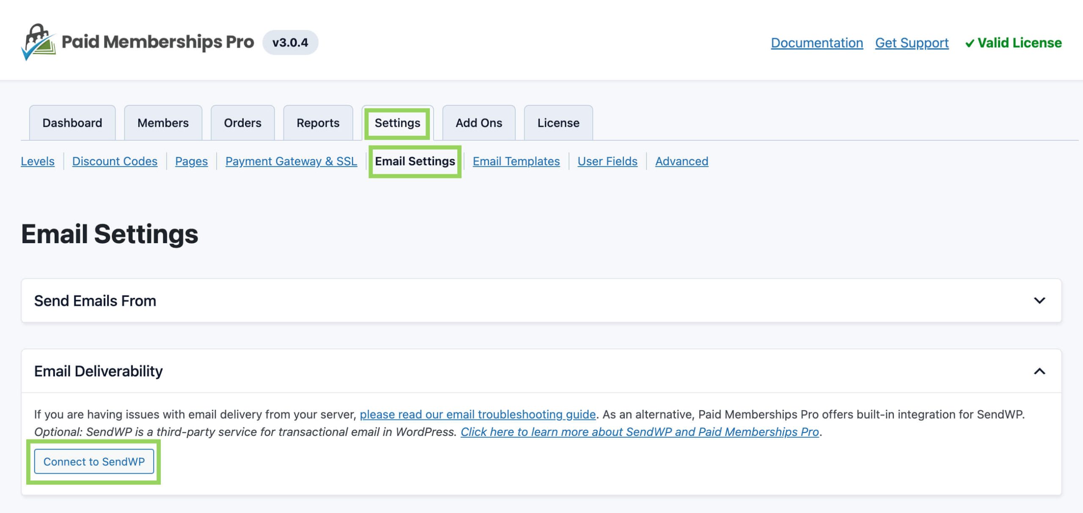1083x513 pixels.
Task: Click the Send Emails From heading
Action: tap(95, 301)
